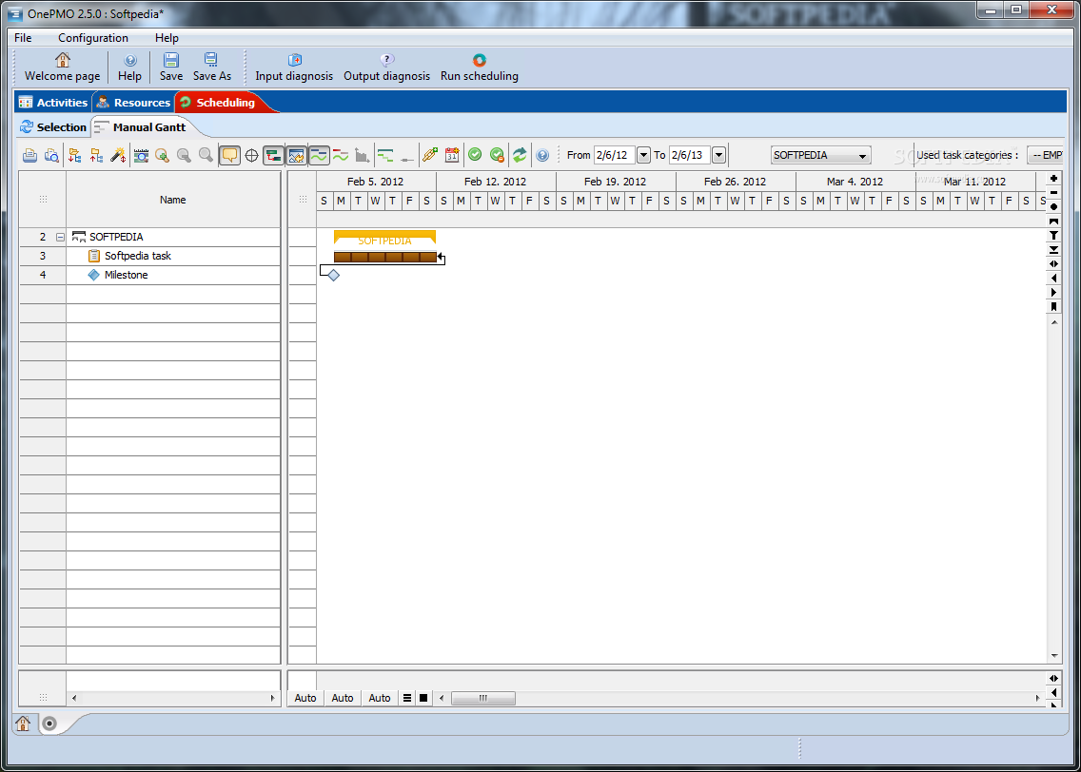Click the magic wand toolbar icon
1081x772 pixels.
118,156
